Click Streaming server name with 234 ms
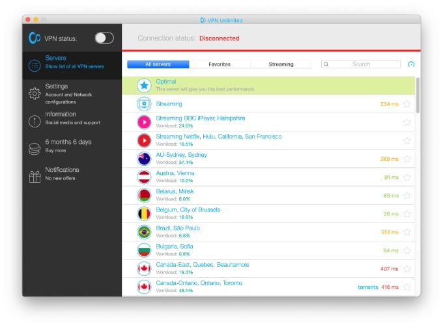Image resolution: width=443 pixels, height=326 pixels. 169,104
